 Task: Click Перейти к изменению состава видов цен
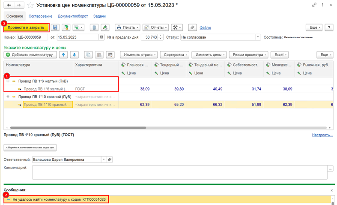point(30,148)
